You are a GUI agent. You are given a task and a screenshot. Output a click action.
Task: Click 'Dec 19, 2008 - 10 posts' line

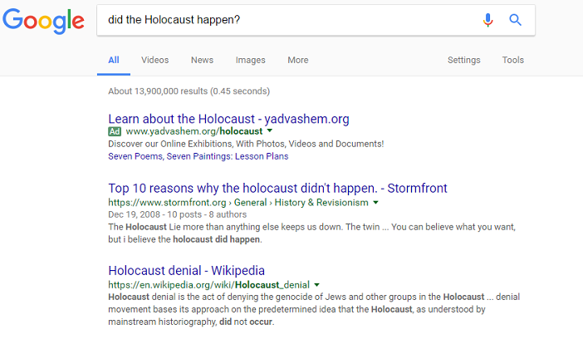tap(178, 214)
